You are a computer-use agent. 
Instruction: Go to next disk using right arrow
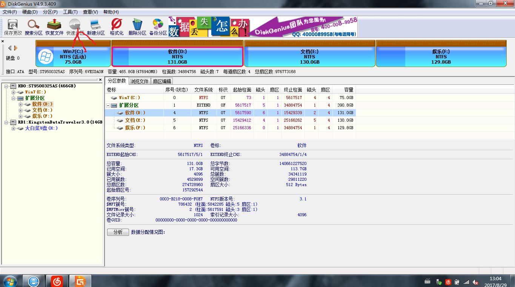(x=15, y=48)
